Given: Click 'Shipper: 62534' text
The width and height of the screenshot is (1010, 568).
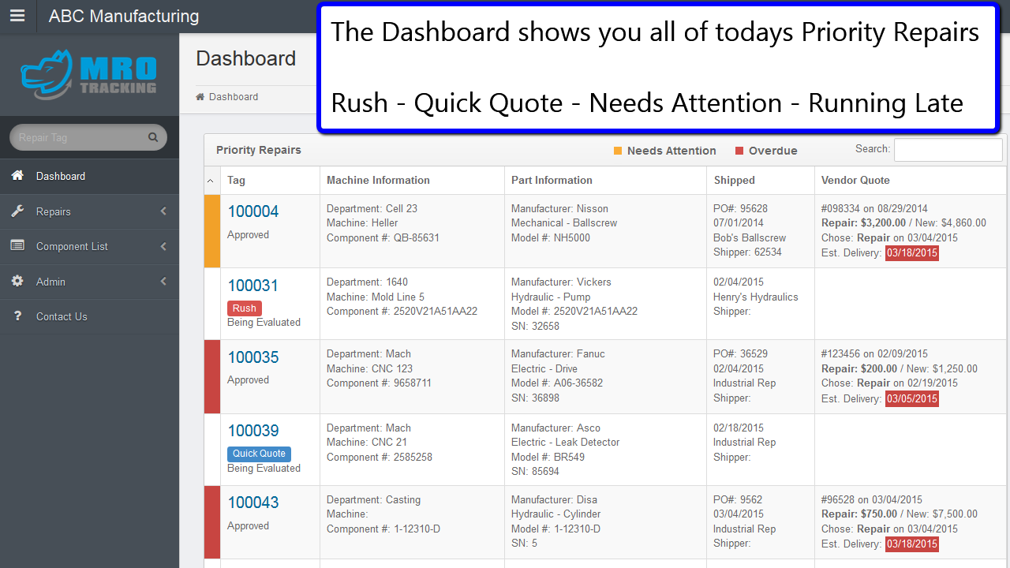Looking at the screenshot, I should point(747,252).
